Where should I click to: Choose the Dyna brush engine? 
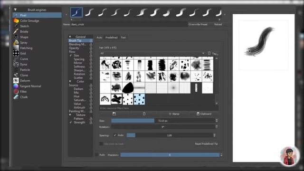37,64
